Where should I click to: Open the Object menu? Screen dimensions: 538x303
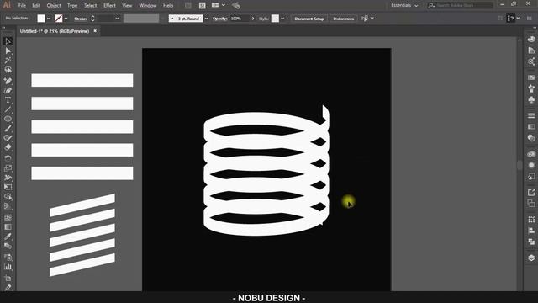[x=54, y=6]
